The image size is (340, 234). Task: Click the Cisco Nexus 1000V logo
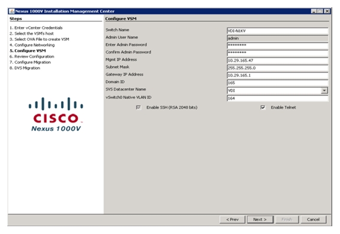point(56,114)
